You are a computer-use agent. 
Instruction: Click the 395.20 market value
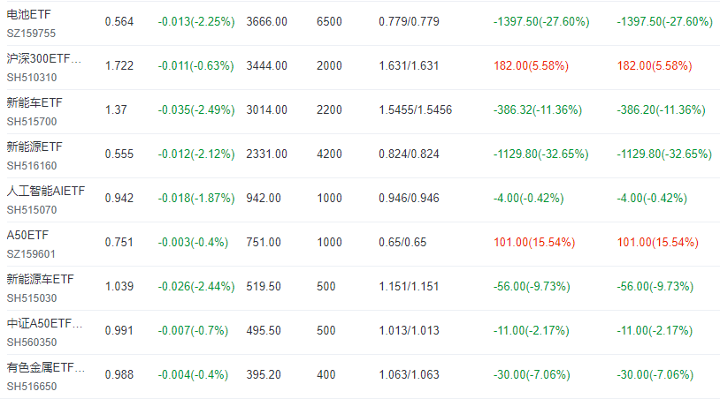[x=263, y=374]
